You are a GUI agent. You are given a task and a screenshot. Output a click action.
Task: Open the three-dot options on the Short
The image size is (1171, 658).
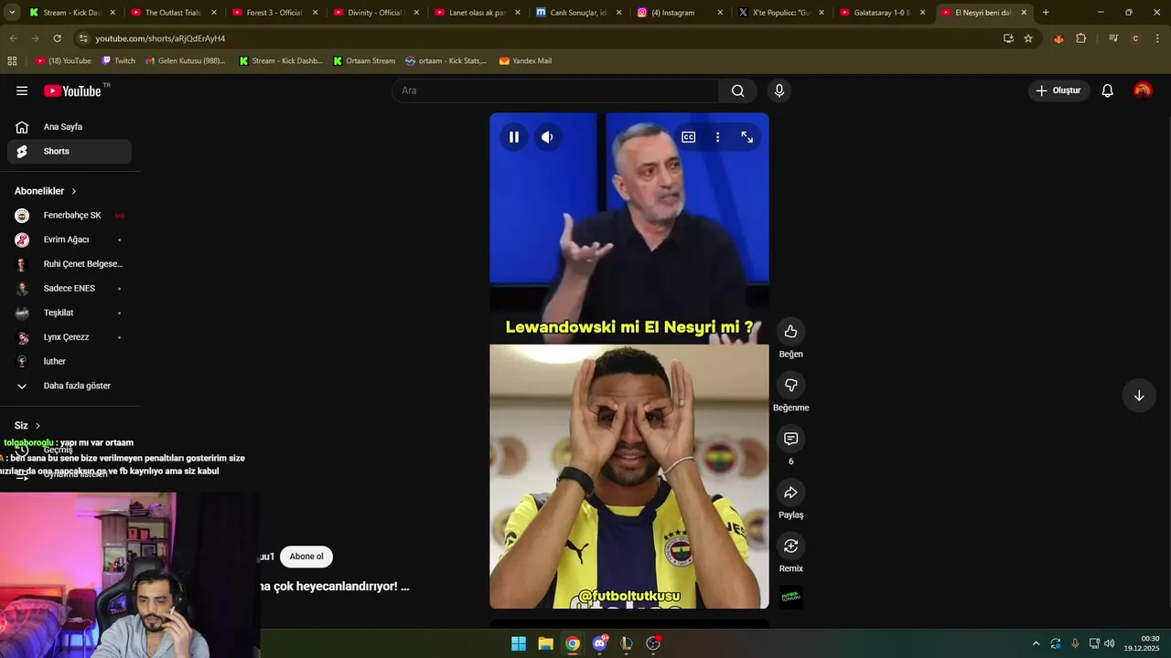click(x=717, y=137)
